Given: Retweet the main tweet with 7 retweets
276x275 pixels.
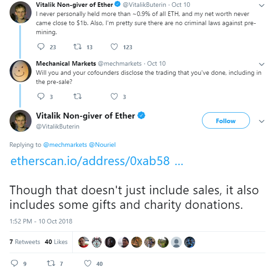Looking at the screenshot, I should 51,263.
